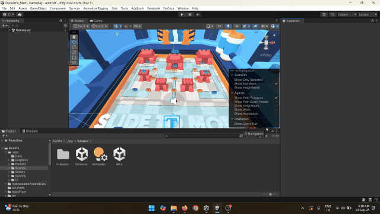
Task: Click the scene orientation gizmo
Action: (267, 43)
